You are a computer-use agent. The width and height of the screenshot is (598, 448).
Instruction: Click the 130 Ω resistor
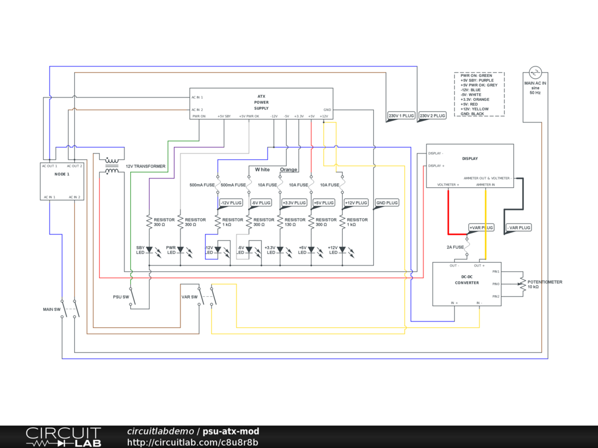280,222
